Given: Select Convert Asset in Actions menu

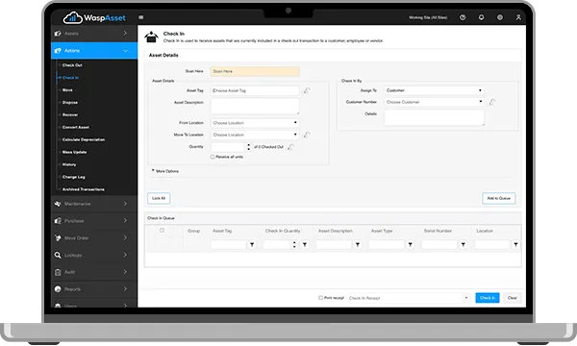Looking at the screenshot, I should 76,127.
